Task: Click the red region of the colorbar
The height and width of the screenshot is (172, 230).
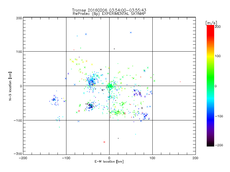Action: (x=210, y=30)
